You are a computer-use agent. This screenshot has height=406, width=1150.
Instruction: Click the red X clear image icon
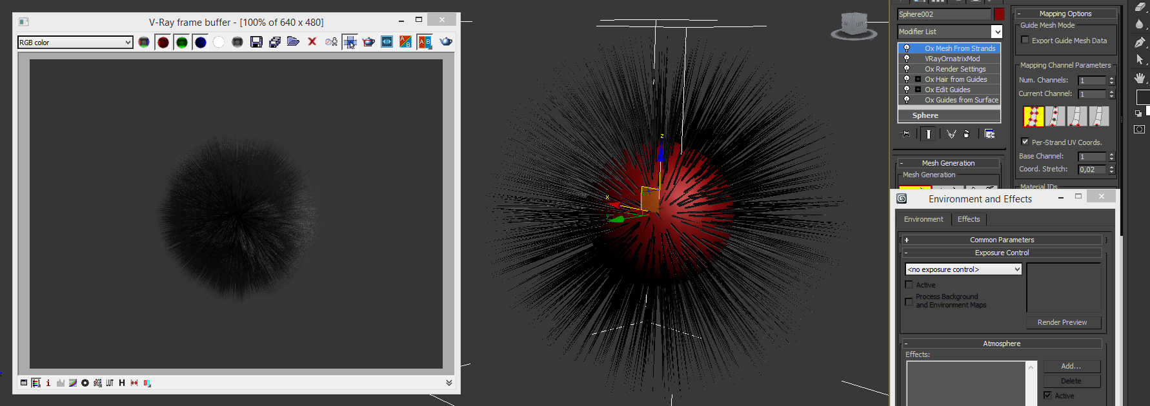coord(312,42)
